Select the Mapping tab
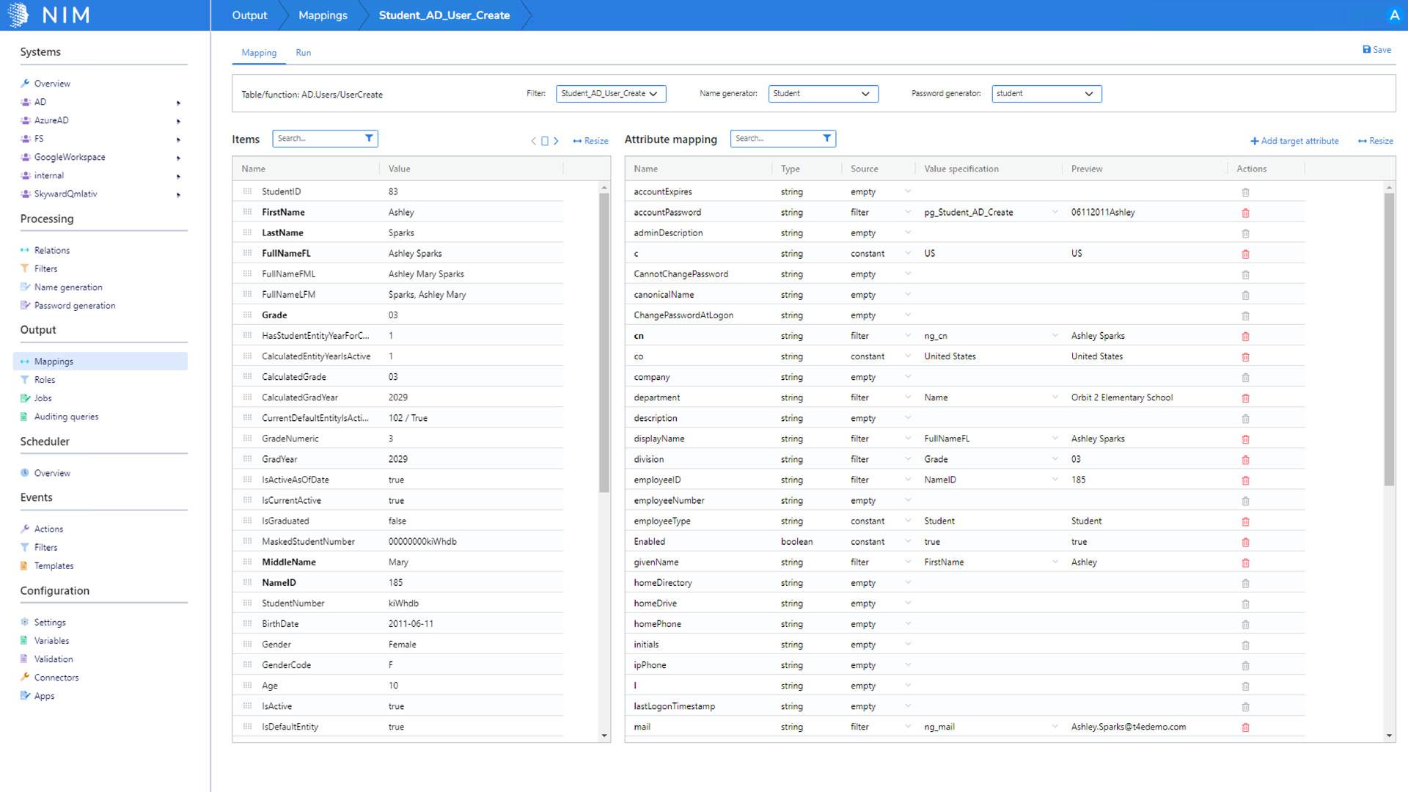 [259, 53]
